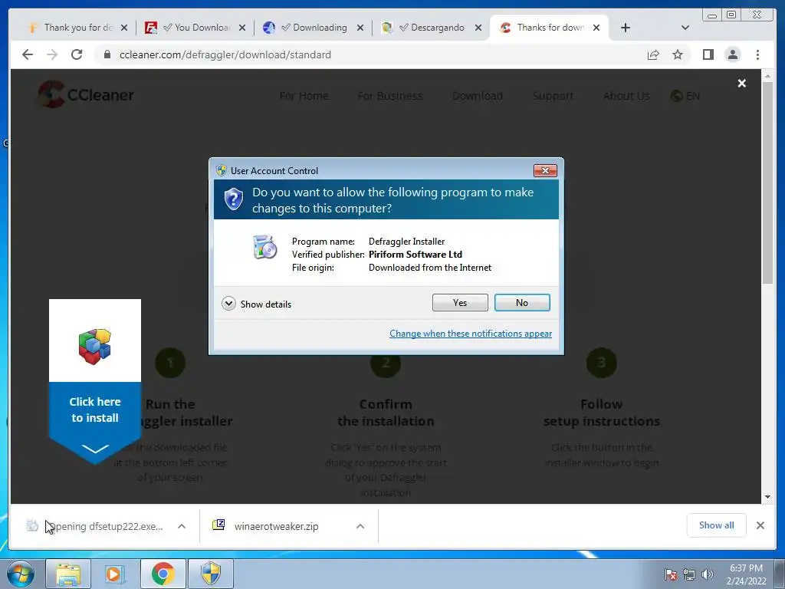Go forward one page
The height and width of the screenshot is (589, 785).
[x=52, y=54]
